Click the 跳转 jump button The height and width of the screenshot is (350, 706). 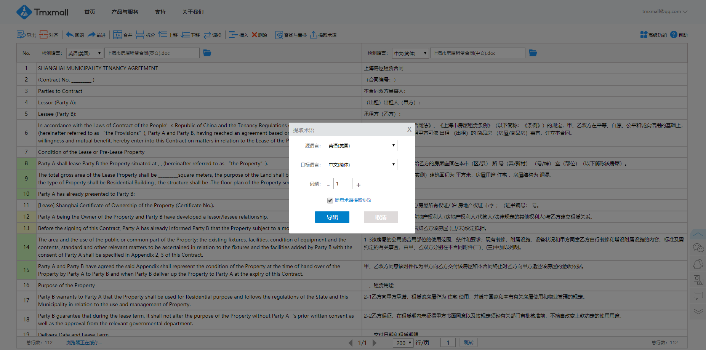469,342
